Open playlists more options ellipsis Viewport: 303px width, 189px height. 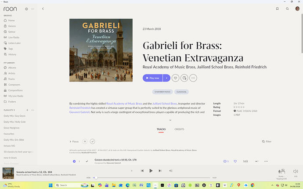tap(32, 110)
